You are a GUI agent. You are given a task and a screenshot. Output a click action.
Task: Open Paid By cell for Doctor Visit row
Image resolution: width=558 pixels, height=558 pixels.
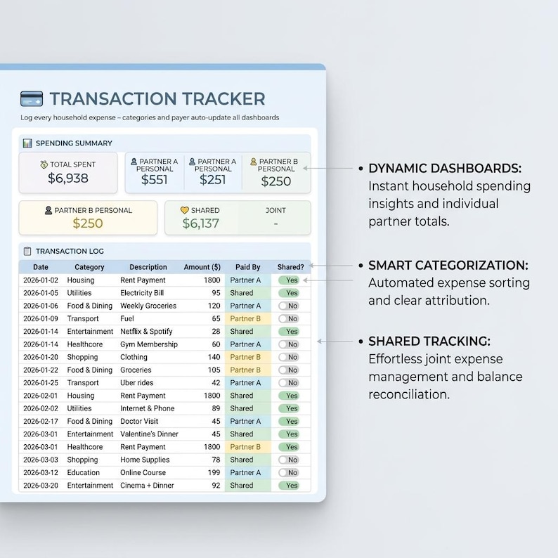pyautogui.click(x=248, y=422)
